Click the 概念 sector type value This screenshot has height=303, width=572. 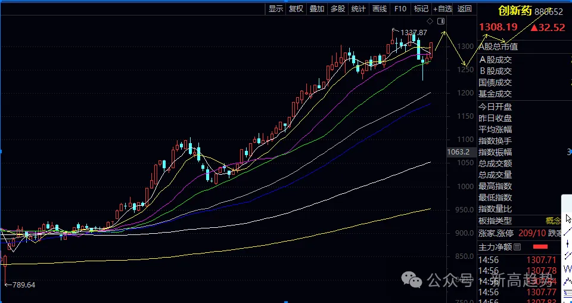tap(553, 221)
